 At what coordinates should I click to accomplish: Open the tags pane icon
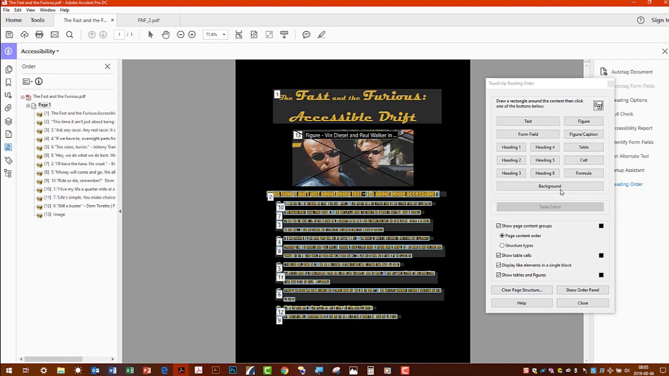click(x=8, y=160)
